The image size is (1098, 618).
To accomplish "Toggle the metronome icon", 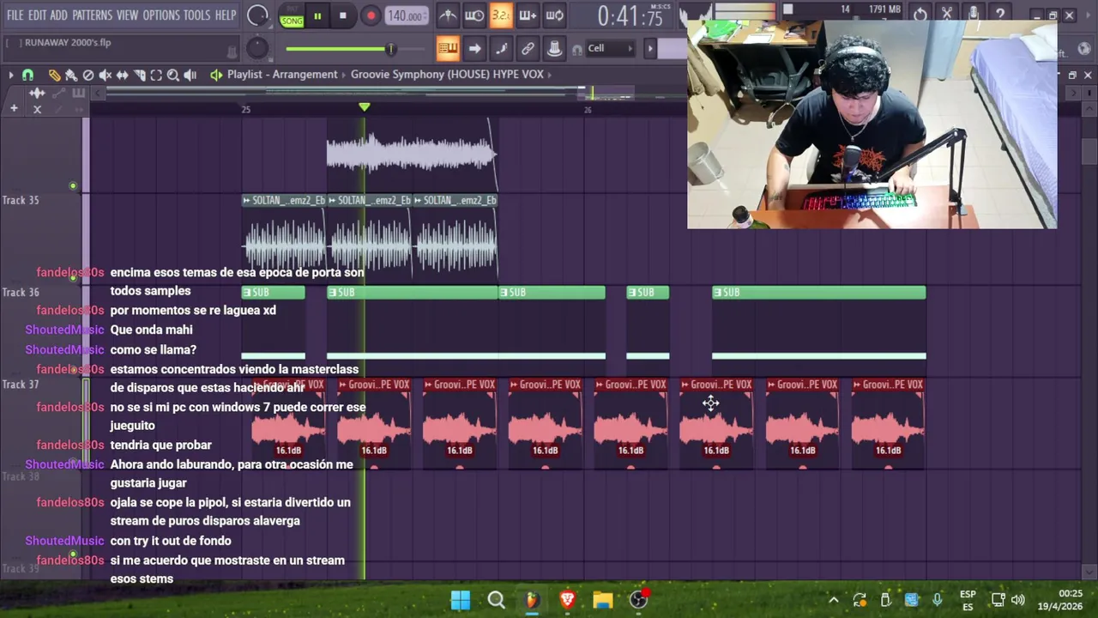I will pos(448,15).
